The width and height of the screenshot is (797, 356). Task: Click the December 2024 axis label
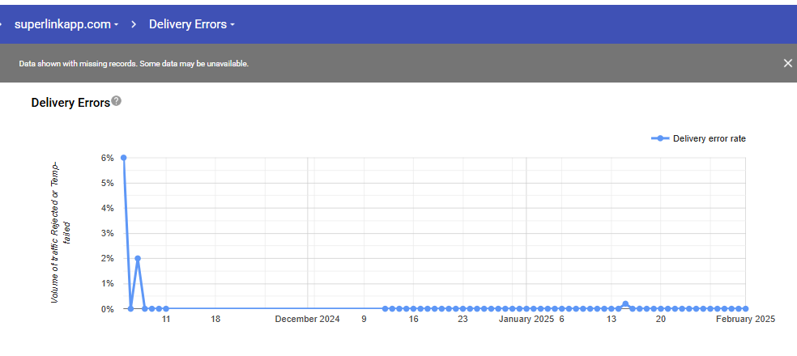click(x=307, y=320)
